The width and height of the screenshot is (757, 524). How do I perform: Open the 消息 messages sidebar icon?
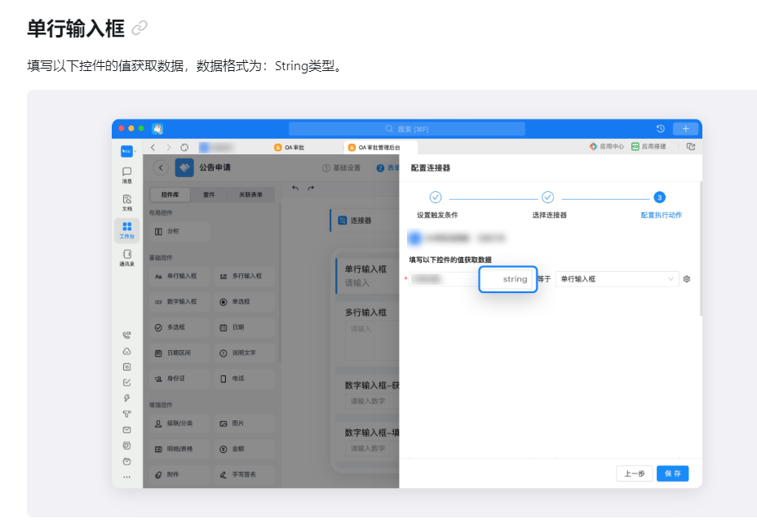[127, 175]
